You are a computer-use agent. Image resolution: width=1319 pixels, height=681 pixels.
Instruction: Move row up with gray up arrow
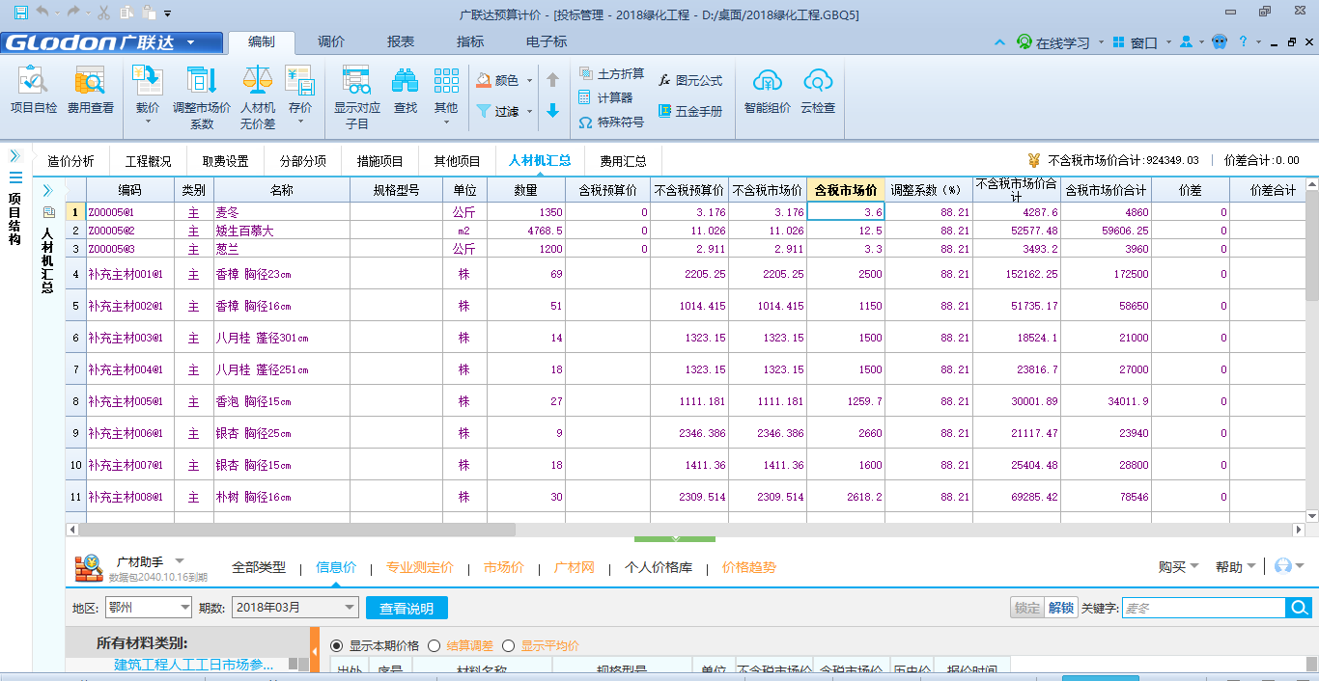point(552,80)
